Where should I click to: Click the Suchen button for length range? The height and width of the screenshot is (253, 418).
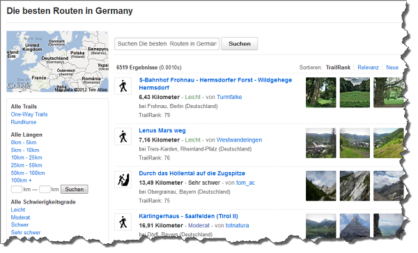(x=75, y=190)
